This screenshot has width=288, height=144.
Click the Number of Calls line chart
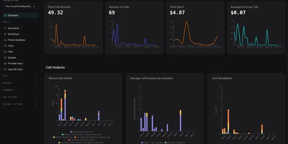134,34
